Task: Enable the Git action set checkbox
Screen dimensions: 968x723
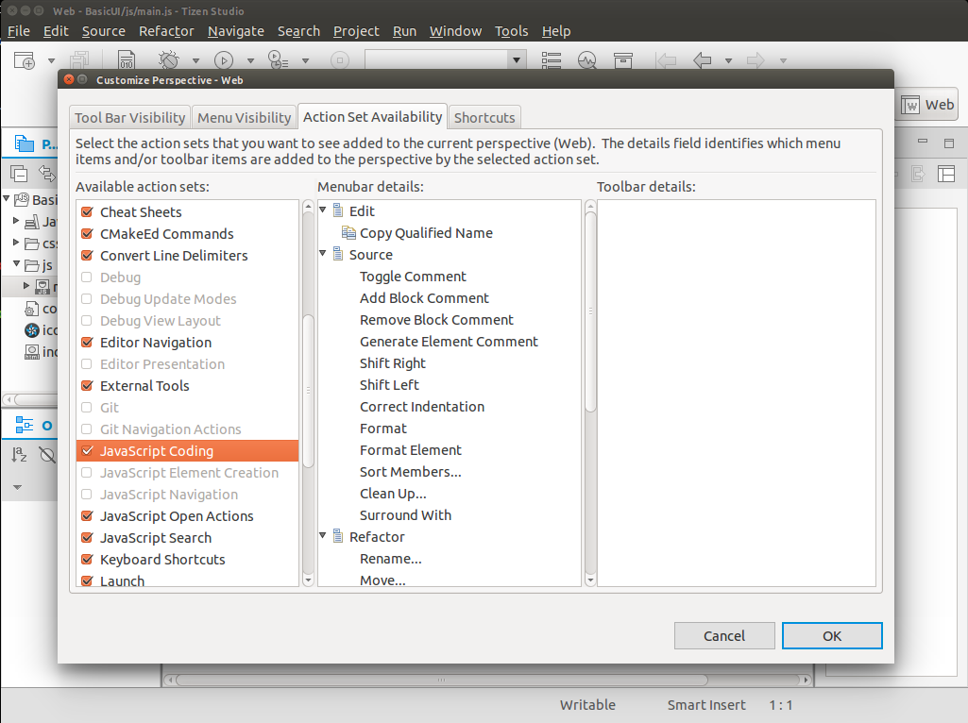Action: point(87,408)
